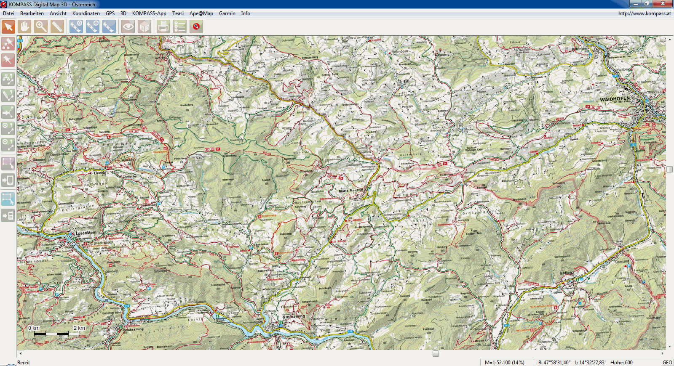Activate the hand pan tool
Screen dimensions: 674x366
pos(24,27)
